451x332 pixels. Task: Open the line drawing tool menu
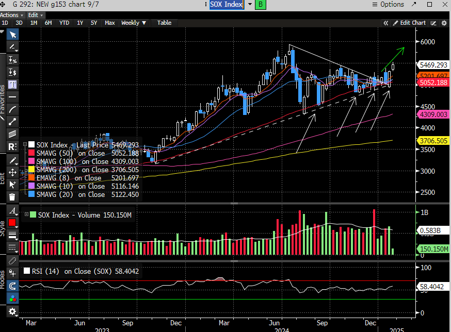12,47
